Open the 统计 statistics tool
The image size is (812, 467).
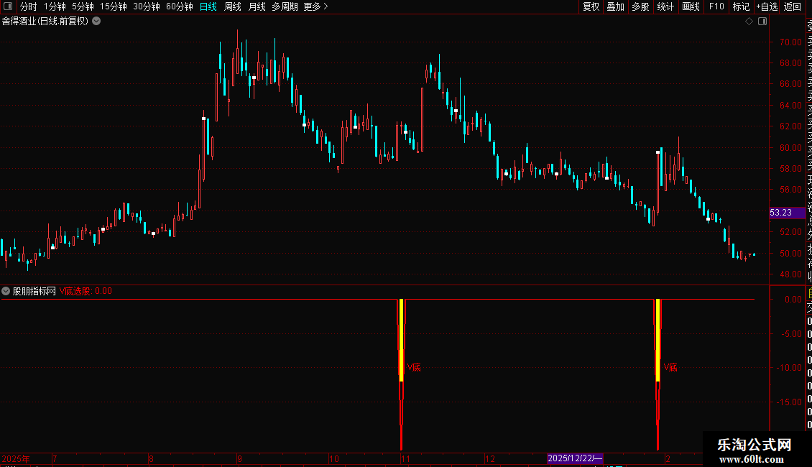pos(665,6)
